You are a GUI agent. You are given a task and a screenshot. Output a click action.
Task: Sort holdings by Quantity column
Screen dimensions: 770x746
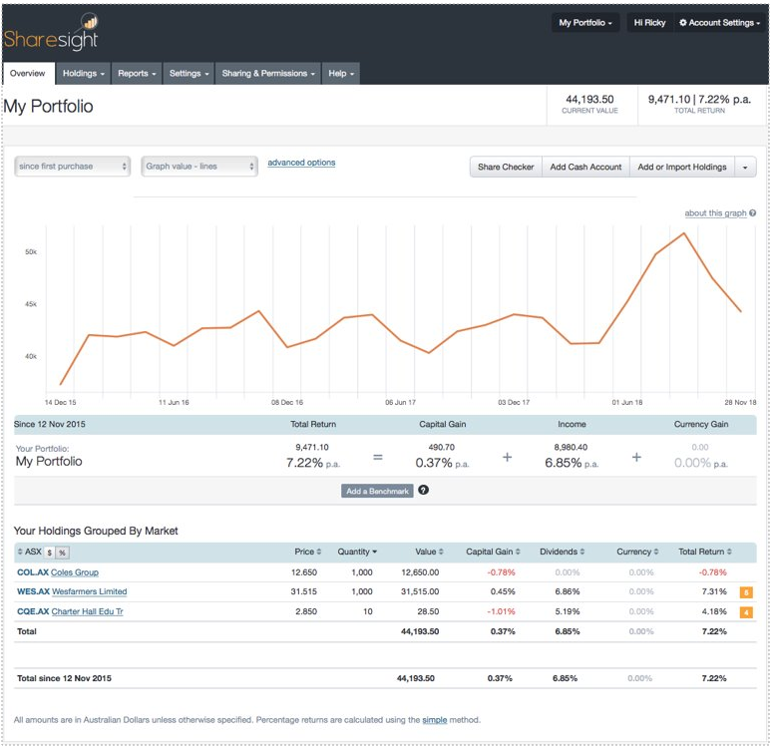(x=357, y=552)
